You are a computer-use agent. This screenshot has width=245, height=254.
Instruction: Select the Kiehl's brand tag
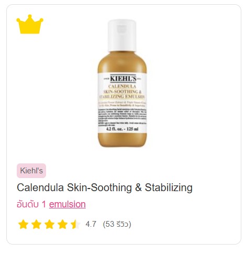click(31, 171)
